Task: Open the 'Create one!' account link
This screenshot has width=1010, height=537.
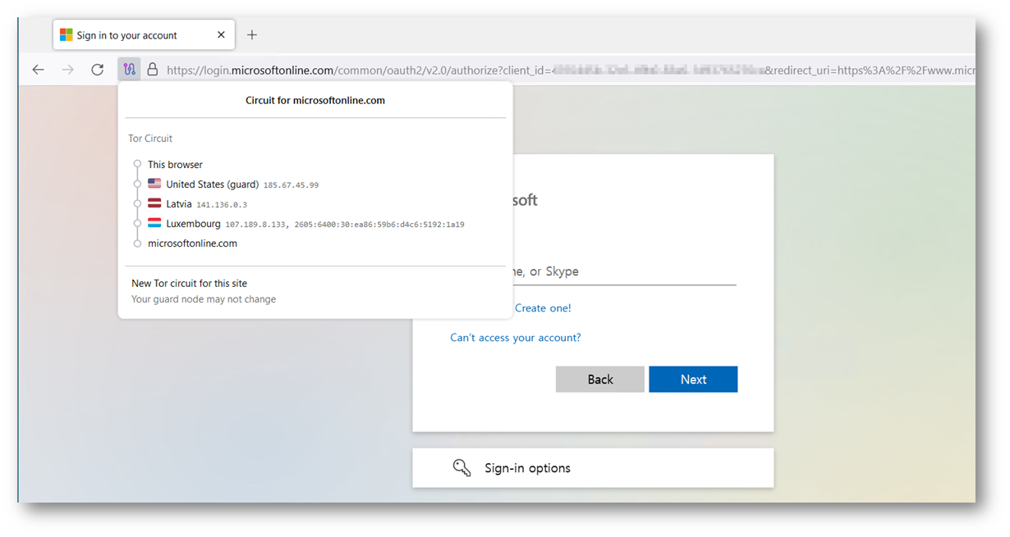Action: [x=543, y=308]
